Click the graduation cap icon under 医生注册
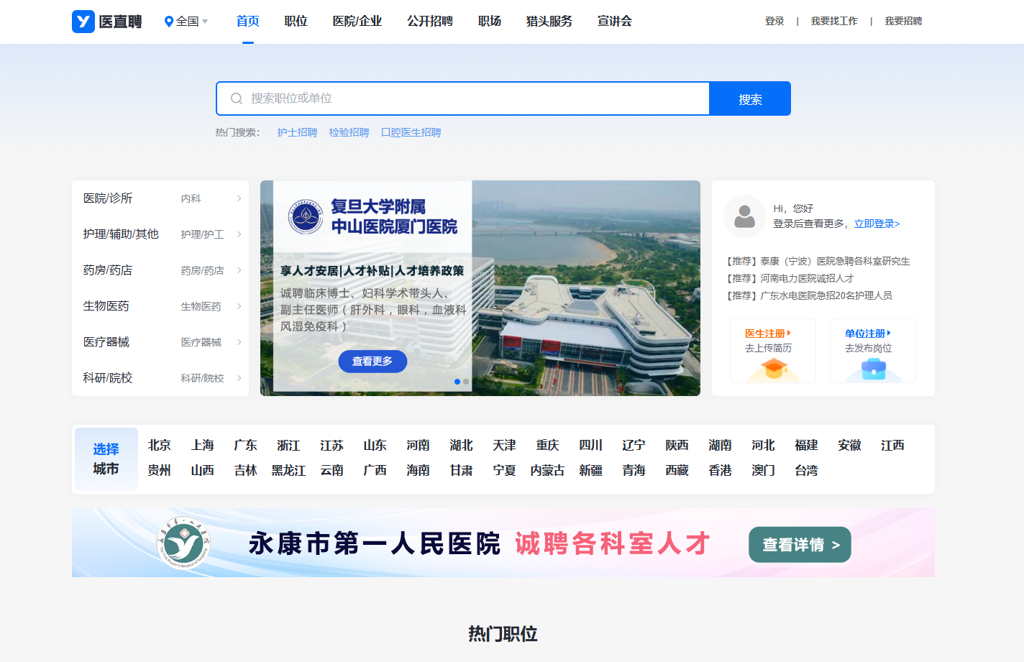The height and width of the screenshot is (662, 1024). pos(773,369)
